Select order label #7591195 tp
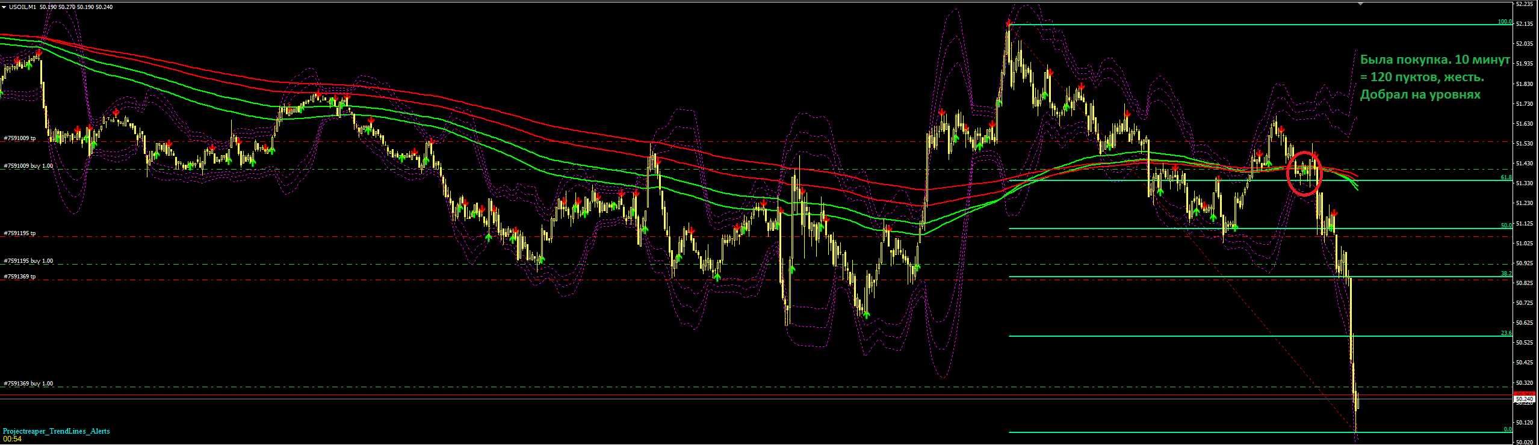 click(20, 233)
